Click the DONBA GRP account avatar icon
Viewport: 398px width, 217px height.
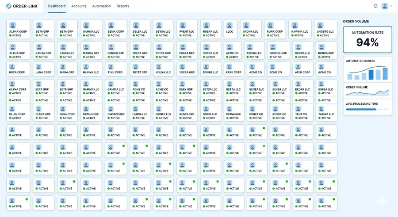(321, 47)
